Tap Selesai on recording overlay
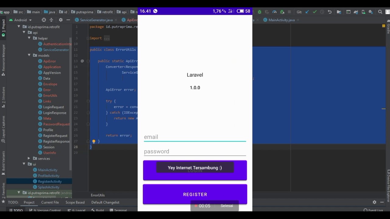This screenshot has width=390, height=219. click(x=227, y=206)
